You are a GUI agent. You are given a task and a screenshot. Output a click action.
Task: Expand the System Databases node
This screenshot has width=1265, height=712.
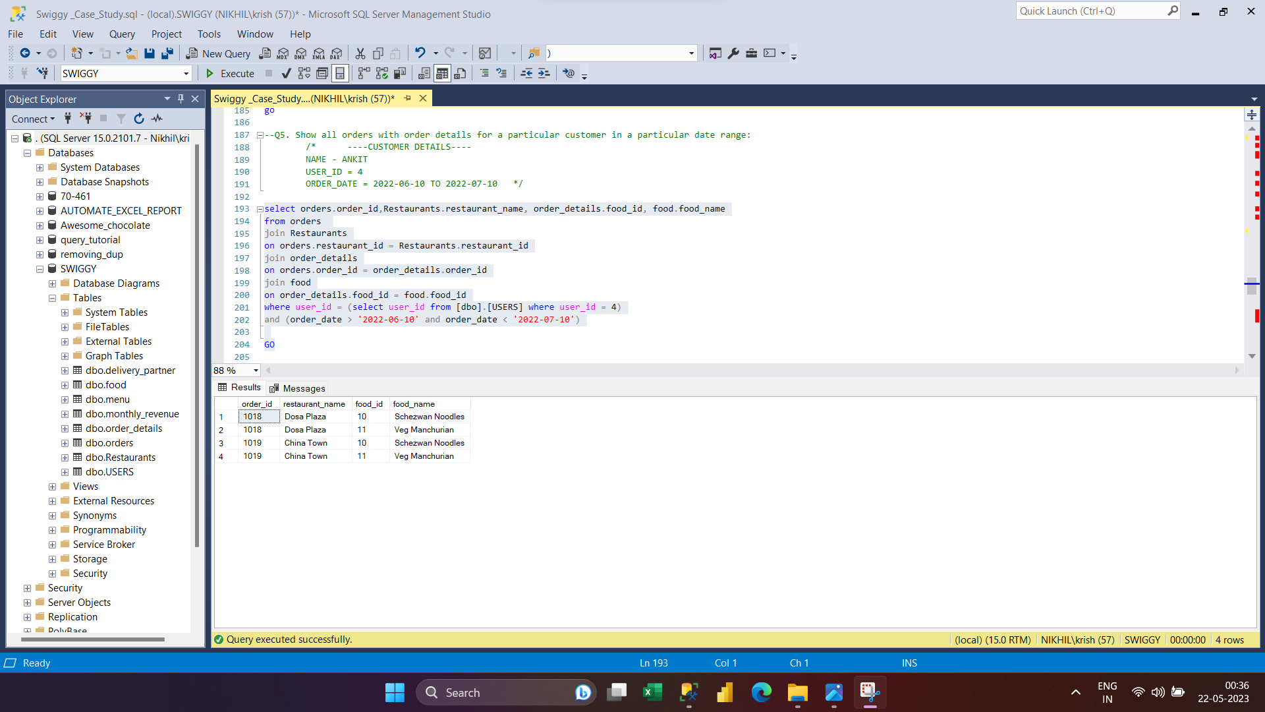click(40, 167)
